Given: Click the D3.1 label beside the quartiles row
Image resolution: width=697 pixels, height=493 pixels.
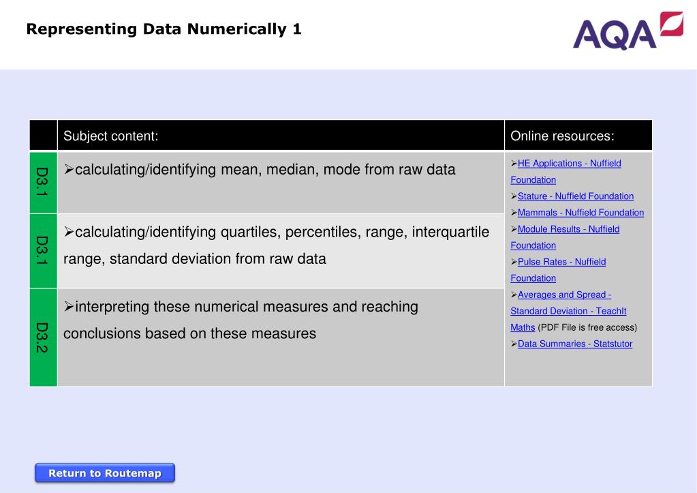Looking at the screenshot, I should pos(43,250).
